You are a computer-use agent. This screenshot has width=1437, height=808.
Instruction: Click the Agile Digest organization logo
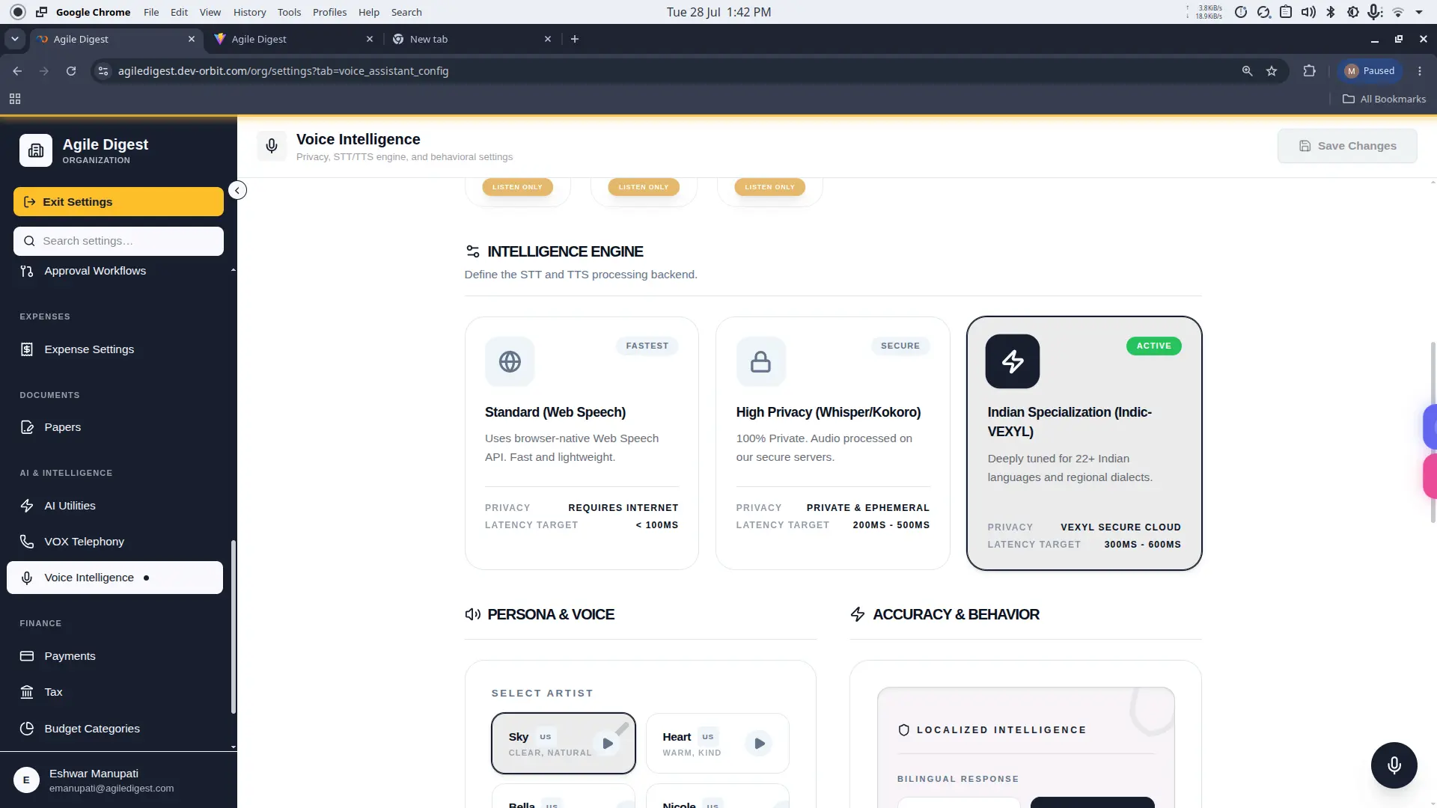36,150
